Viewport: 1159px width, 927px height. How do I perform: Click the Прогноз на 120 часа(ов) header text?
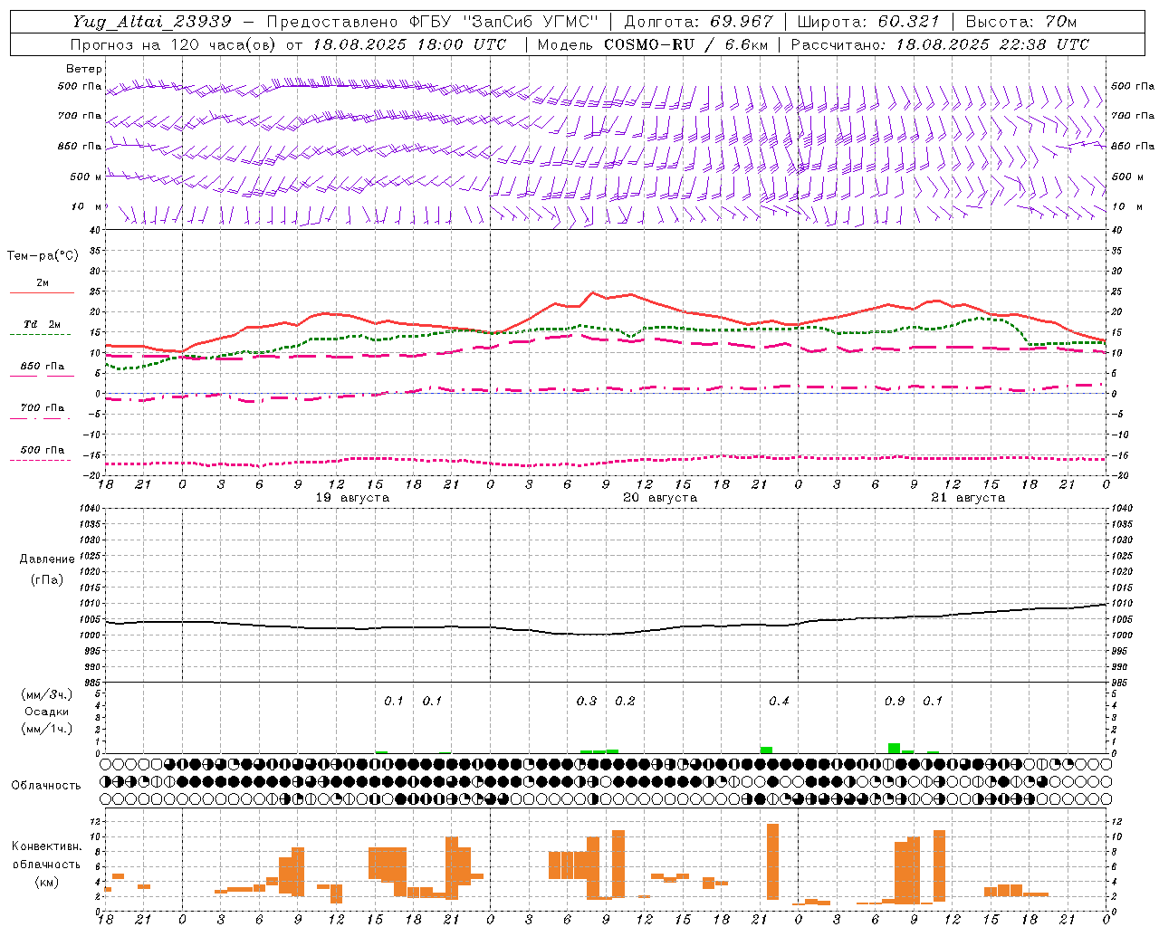point(175,44)
